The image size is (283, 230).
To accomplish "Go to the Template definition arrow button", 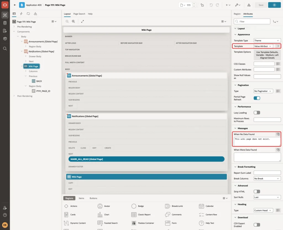I will click(278, 46).
